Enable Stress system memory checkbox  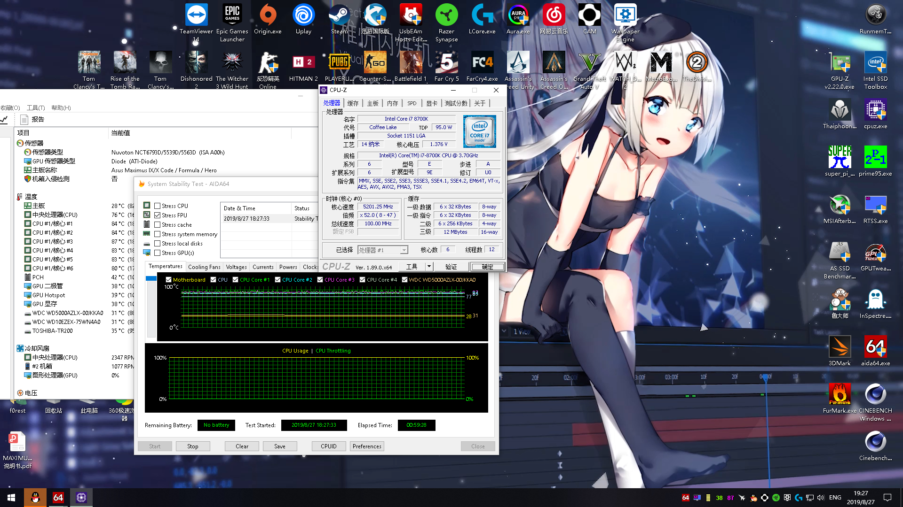click(x=158, y=234)
